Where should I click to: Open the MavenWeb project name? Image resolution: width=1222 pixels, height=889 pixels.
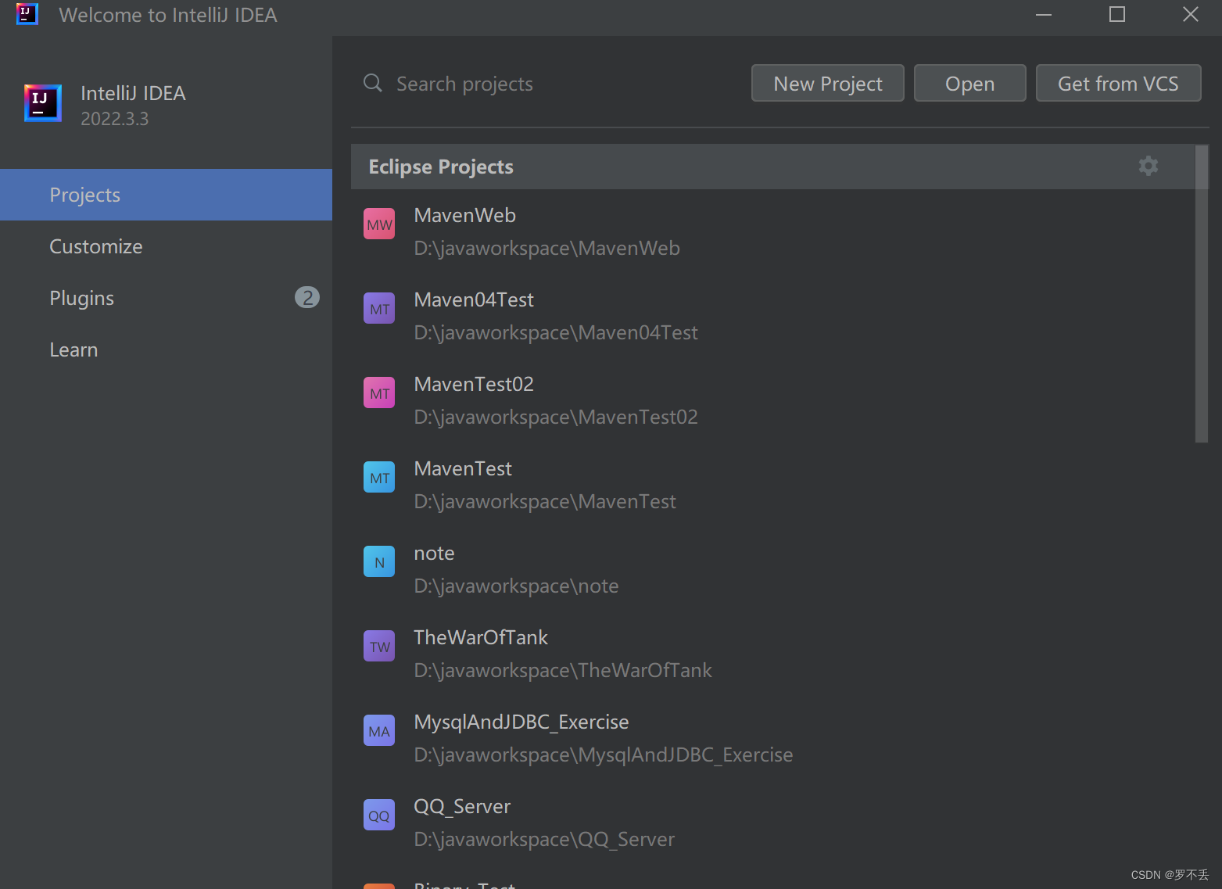tap(464, 215)
